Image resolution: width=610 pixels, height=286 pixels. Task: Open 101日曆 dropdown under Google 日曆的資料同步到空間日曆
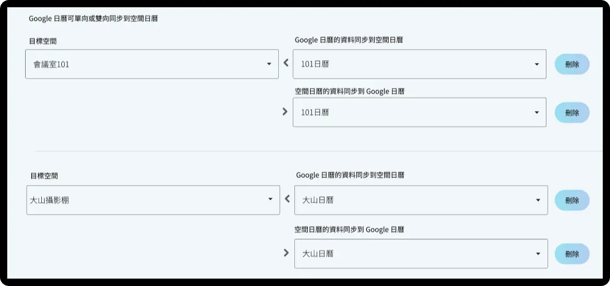coord(413,64)
